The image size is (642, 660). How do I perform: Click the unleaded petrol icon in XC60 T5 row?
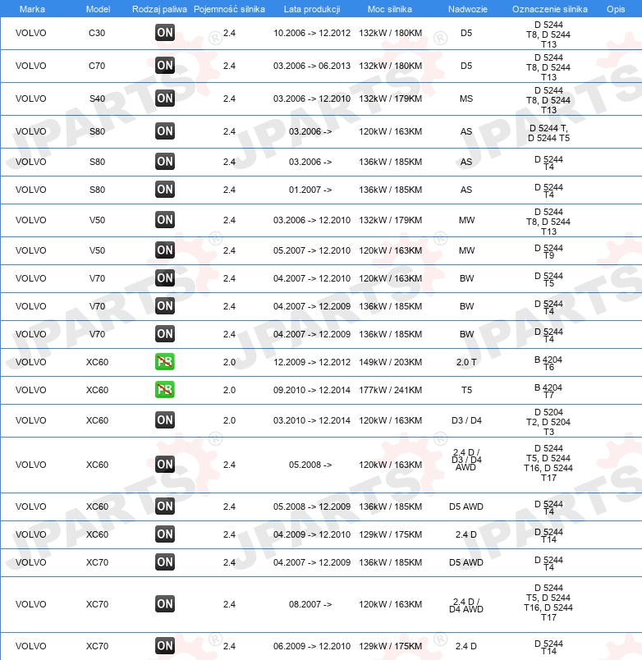pyautogui.click(x=164, y=390)
